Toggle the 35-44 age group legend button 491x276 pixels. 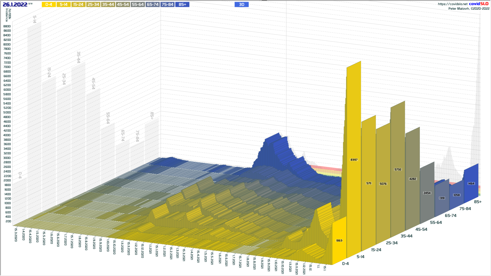(108, 5)
